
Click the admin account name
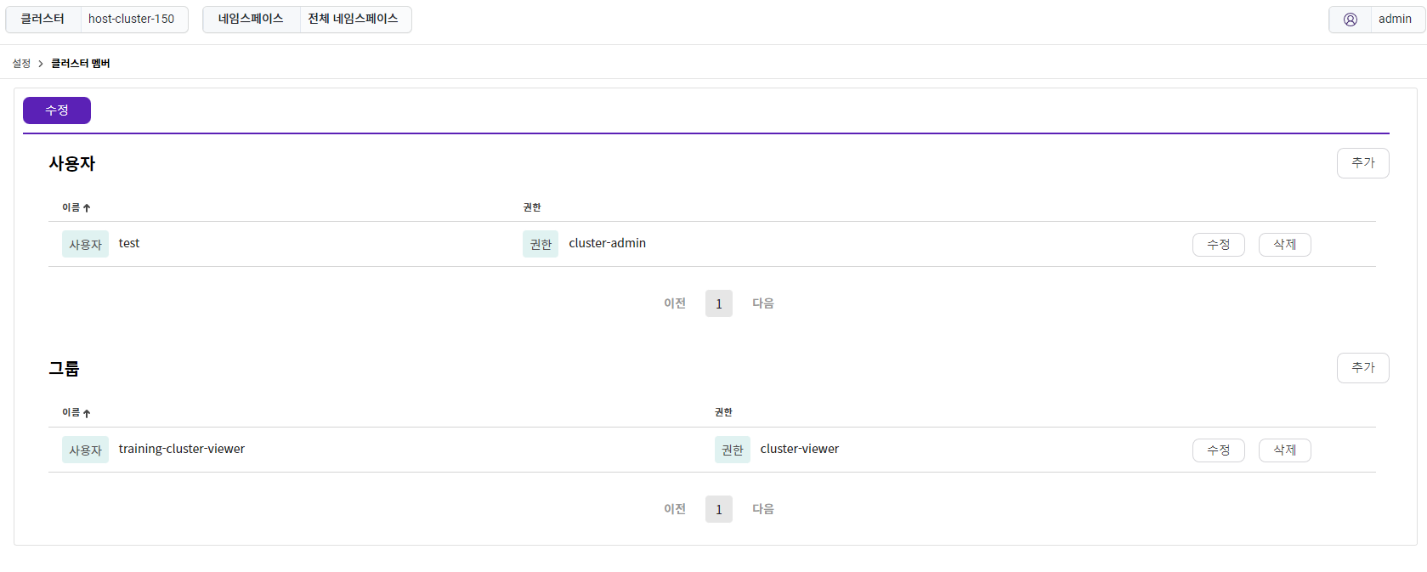(1395, 20)
